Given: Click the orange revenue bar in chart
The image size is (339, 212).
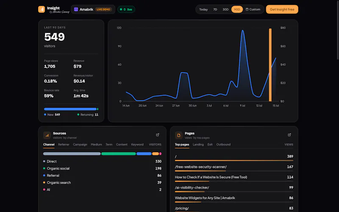Looking at the screenshot, I should coord(270,65).
